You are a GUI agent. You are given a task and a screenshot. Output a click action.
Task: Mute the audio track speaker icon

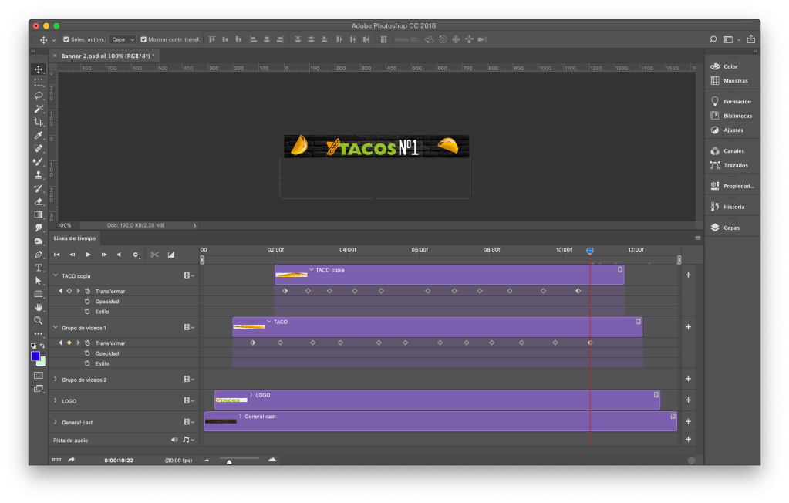[x=174, y=440]
